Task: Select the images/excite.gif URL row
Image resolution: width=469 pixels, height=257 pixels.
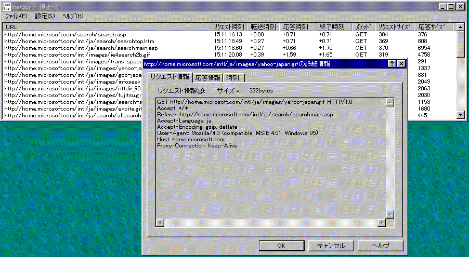Action: (x=73, y=109)
